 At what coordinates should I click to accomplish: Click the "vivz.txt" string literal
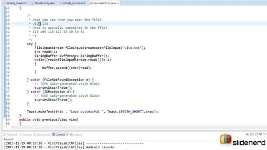coord(132,48)
